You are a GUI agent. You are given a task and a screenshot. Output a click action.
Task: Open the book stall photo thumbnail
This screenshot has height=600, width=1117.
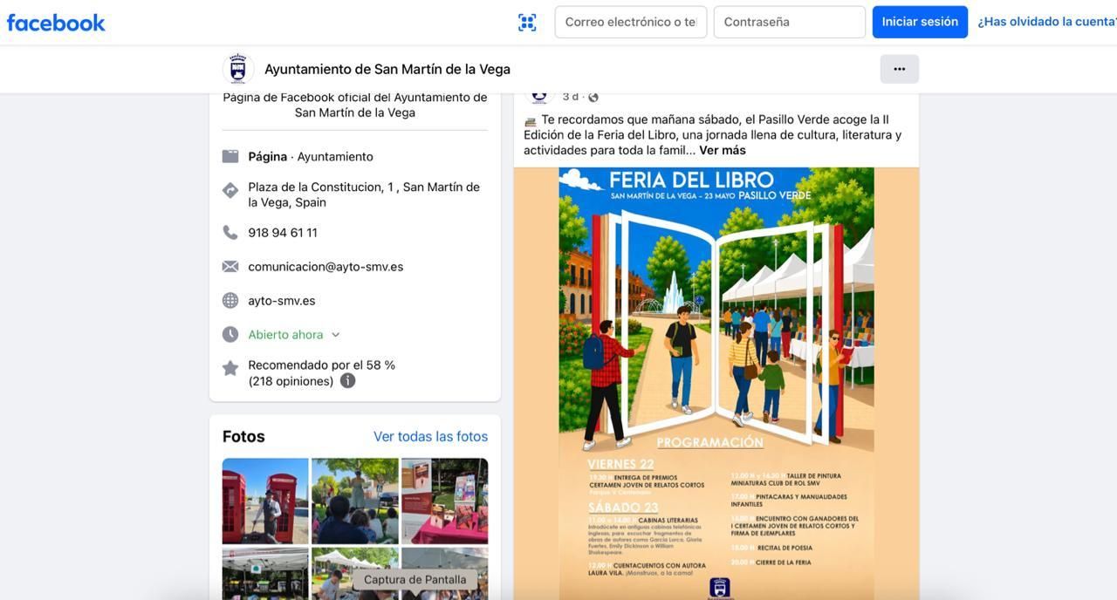(x=445, y=501)
